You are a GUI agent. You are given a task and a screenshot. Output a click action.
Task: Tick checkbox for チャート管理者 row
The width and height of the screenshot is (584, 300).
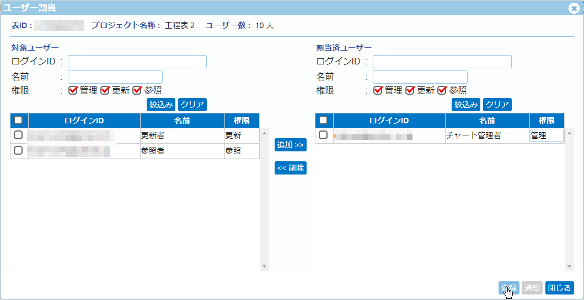323,135
